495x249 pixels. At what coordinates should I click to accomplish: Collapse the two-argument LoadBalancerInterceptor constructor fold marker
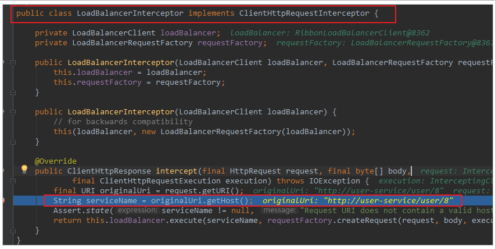[x=13, y=63]
